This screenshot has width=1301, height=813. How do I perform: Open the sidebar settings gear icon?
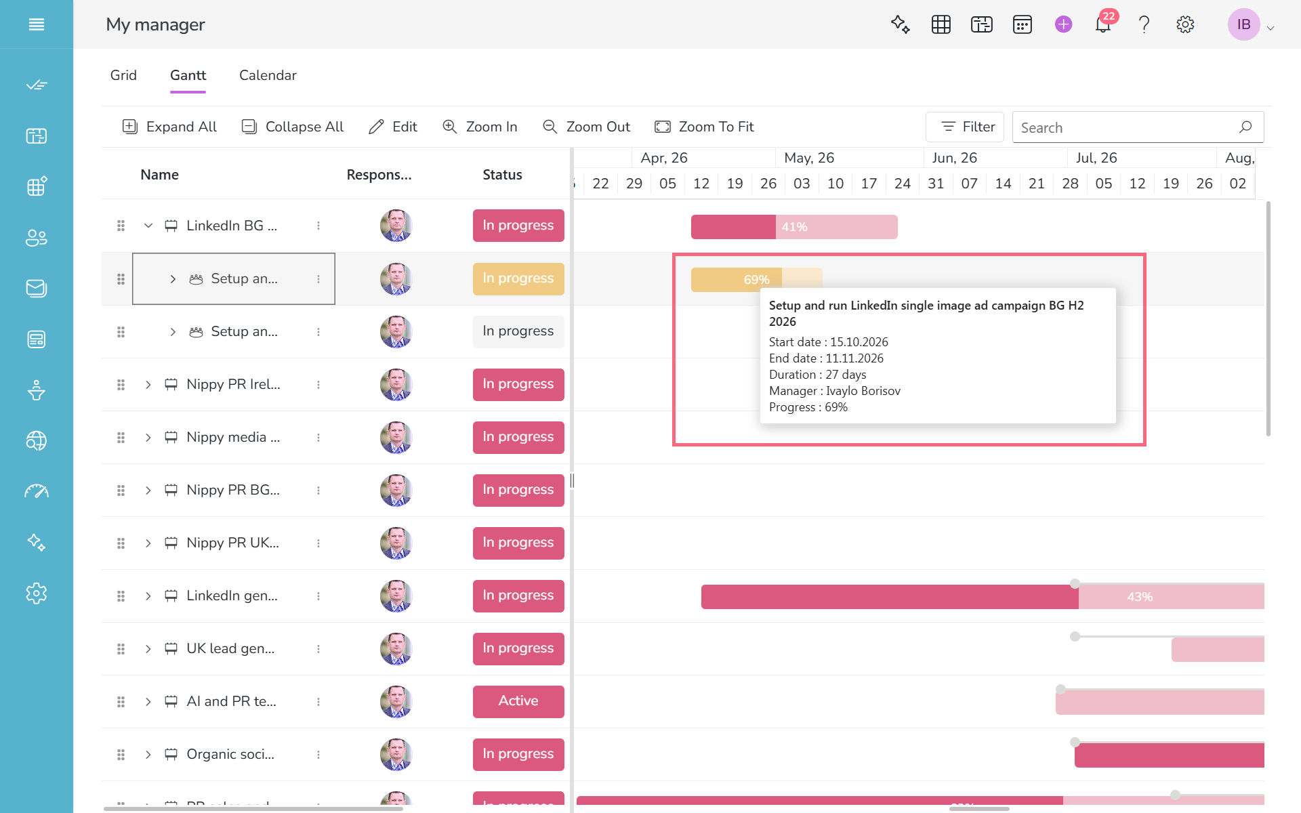[x=37, y=593]
